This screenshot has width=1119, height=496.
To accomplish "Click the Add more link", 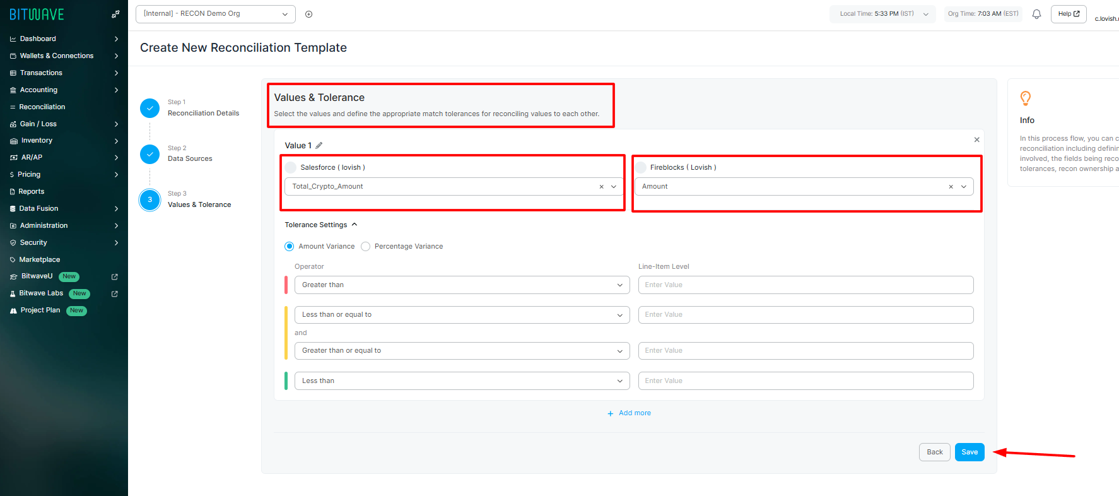I will pyautogui.click(x=629, y=413).
